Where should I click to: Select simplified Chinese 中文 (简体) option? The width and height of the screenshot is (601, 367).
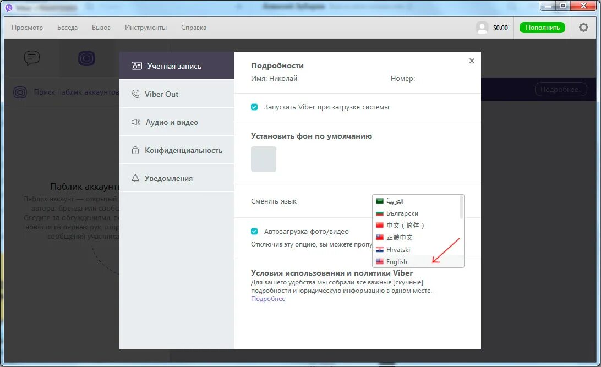[416, 225]
